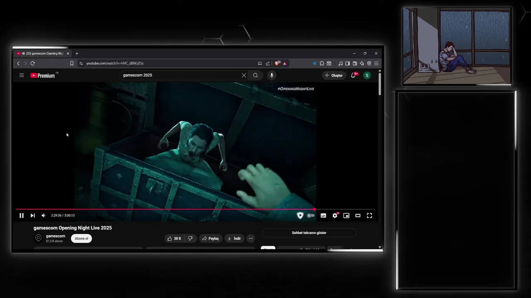Run search with magnifier button
This screenshot has width=531, height=298.
pos(256,75)
